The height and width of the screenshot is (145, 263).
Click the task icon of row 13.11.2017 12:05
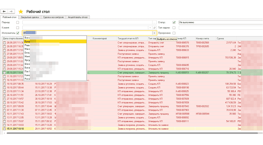tap(4, 117)
